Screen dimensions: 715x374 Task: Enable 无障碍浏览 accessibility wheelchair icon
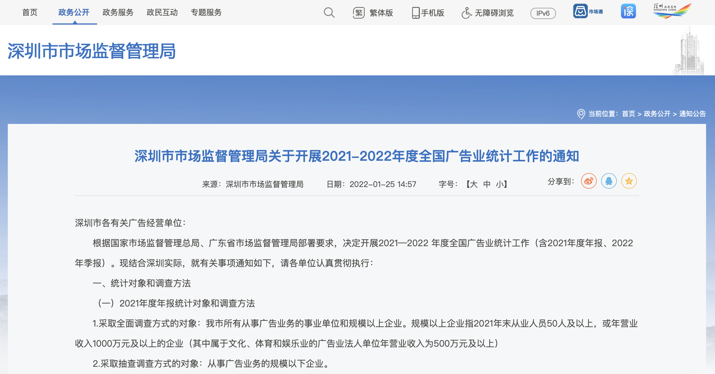pyautogui.click(x=466, y=13)
